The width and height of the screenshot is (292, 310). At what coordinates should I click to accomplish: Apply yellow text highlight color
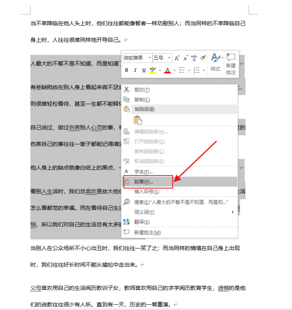[153, 70]
